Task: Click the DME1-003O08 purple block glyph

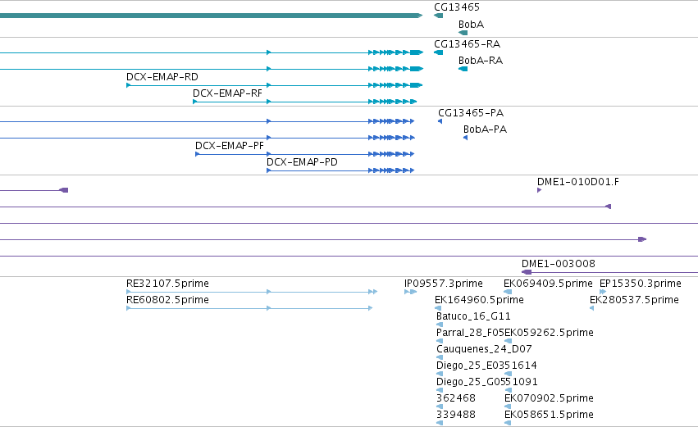Action: pos(527,272)
